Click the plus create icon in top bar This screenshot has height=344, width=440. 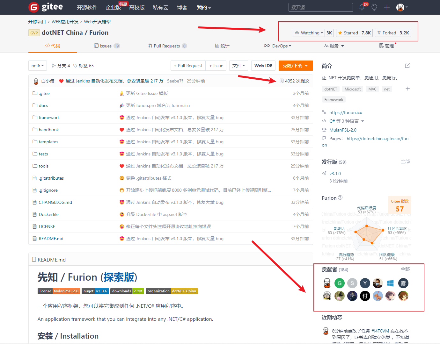point(386,7)
